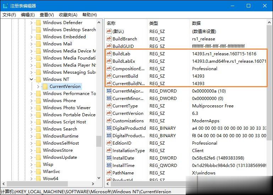Expand the Windows Embedded key

coord(32,37)
